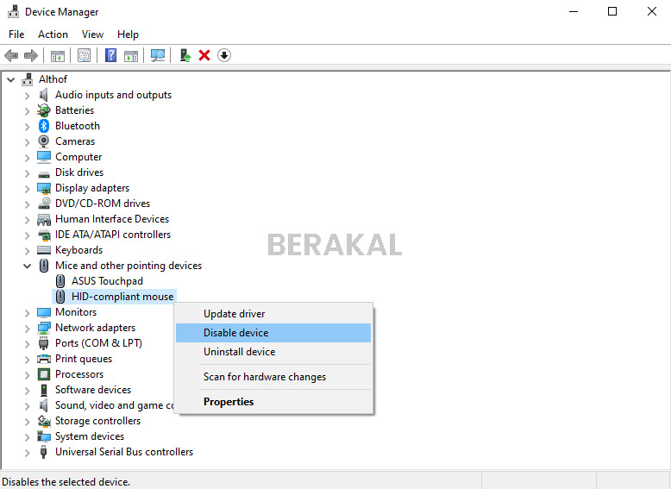Open the View menu
The height and width of the screenshot is (489, 671).
pyautogui.click(x=92, y=34)
